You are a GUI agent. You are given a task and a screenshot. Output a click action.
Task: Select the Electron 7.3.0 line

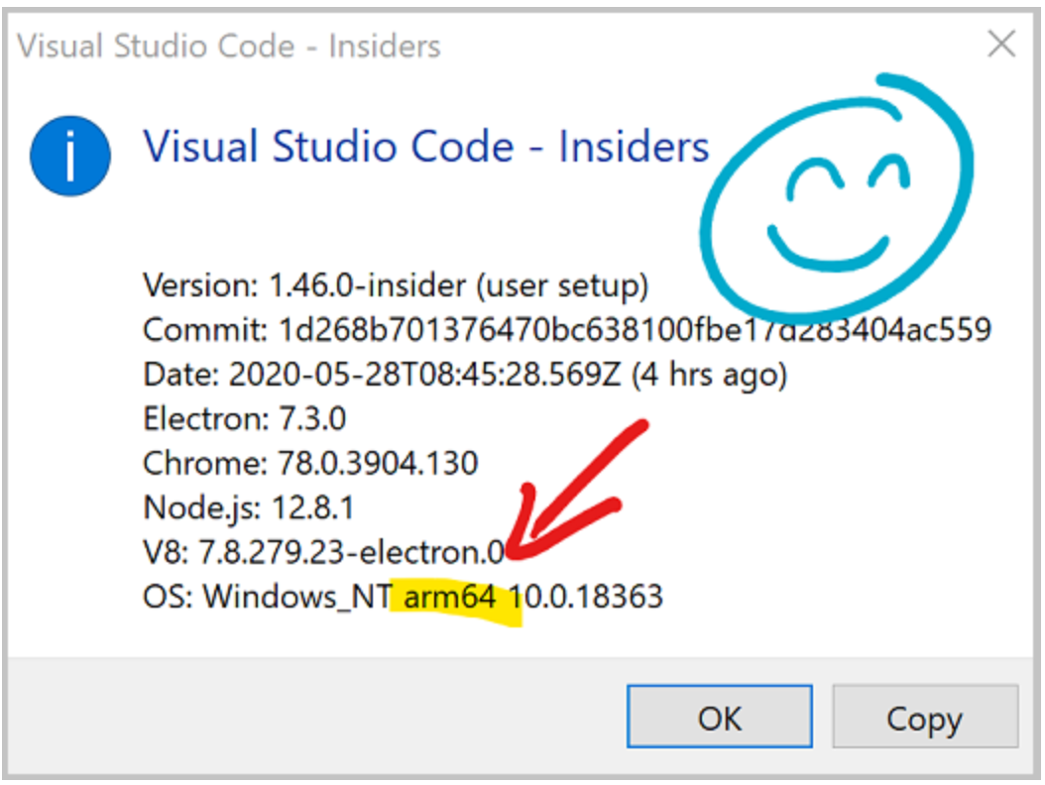point(244,418)
